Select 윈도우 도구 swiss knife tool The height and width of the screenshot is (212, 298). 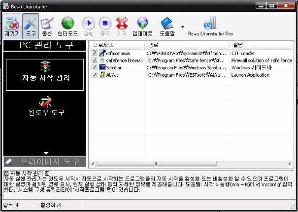pyautogui.click(x=46, y=106)
